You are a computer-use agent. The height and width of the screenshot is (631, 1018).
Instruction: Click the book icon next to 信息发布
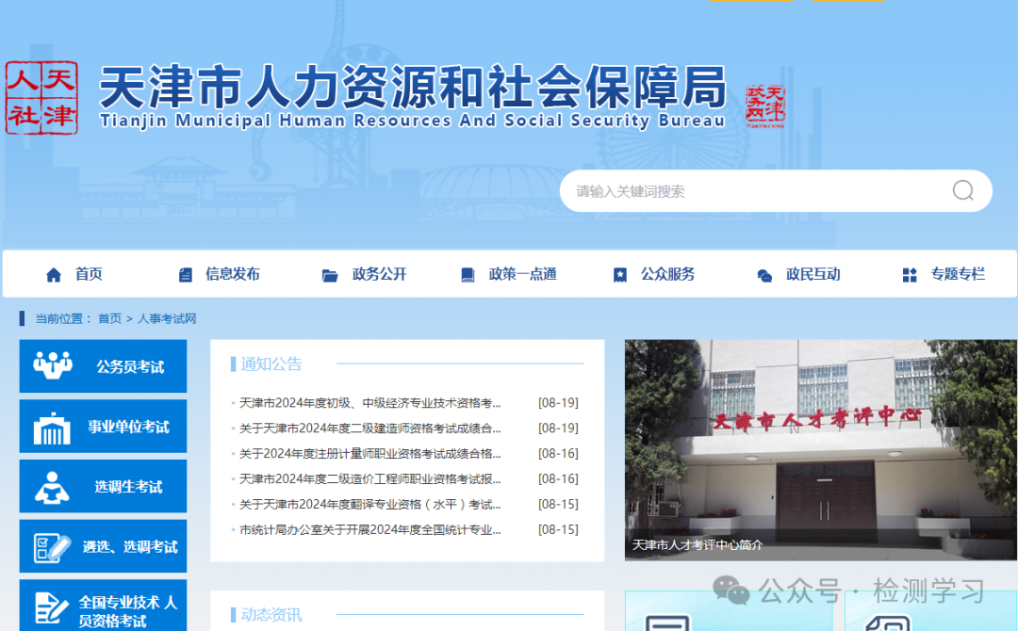point(185,274)
